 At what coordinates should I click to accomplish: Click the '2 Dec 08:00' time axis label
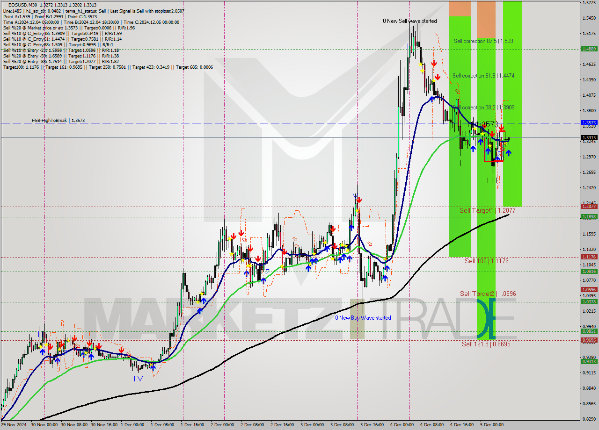[252, 425]
